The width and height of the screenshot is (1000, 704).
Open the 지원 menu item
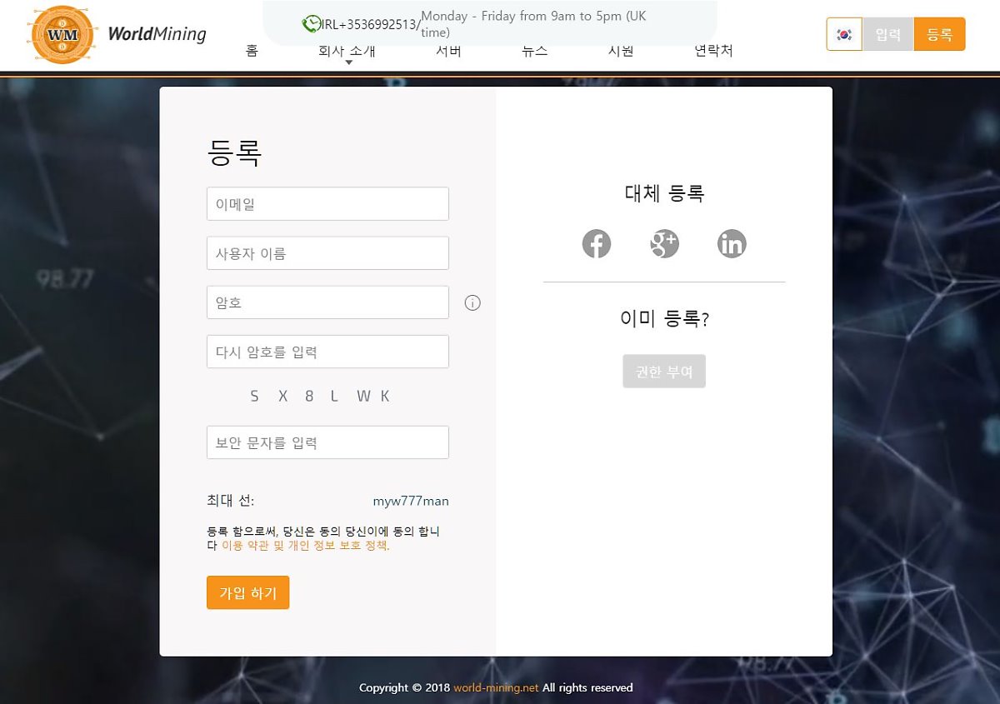(x=621, y=51)
